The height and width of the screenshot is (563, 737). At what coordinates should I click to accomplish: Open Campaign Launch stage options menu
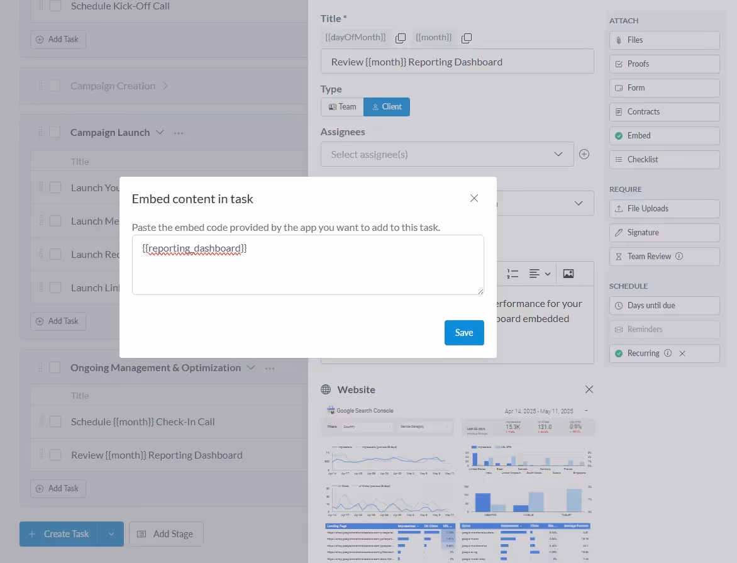[x=179, y=133]
